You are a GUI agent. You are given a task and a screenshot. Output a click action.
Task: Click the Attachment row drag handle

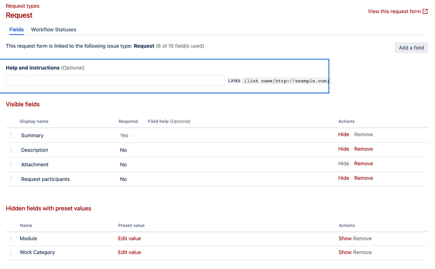tap(11, 164)
